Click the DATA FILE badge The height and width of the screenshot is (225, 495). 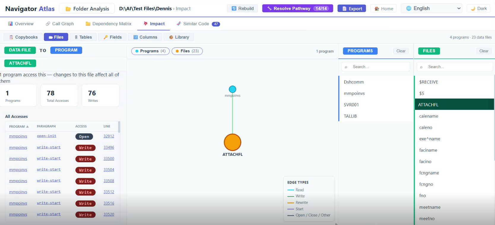(x=20, y=50)
